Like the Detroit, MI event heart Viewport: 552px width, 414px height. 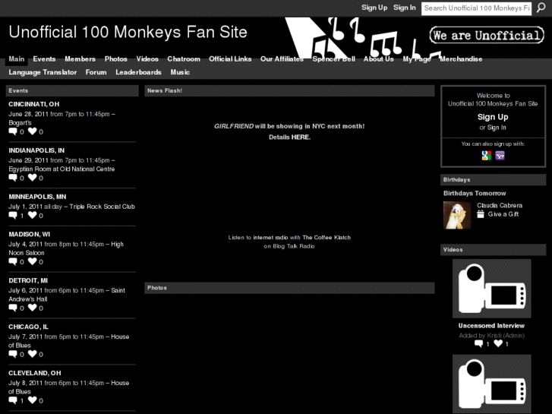pos(33,308)
